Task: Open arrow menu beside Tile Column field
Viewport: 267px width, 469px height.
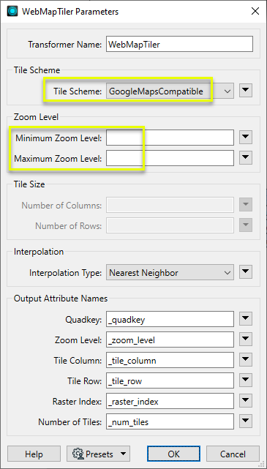Action: tap(246, 360)
